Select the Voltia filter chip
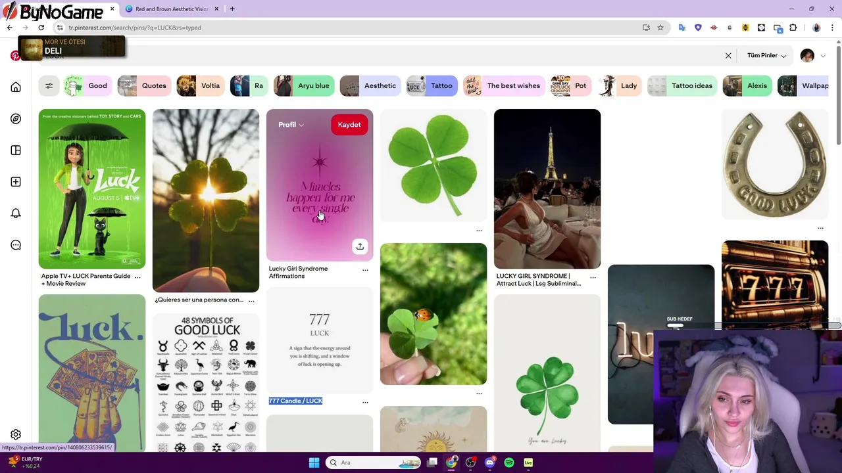Viewport: 842px width, 473px height. [x=200, y=86]
